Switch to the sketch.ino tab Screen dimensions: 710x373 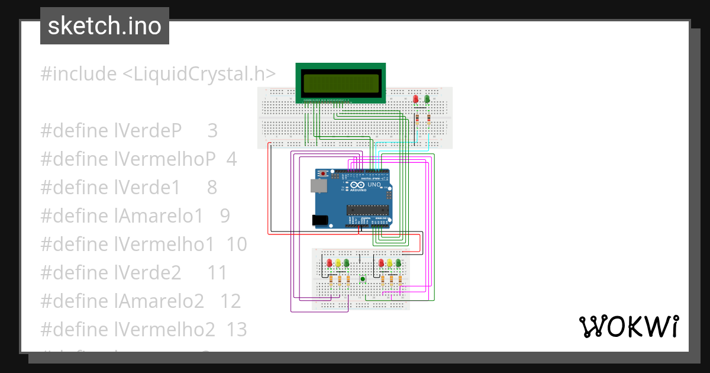pyautogui.click(x=104, y=25)
